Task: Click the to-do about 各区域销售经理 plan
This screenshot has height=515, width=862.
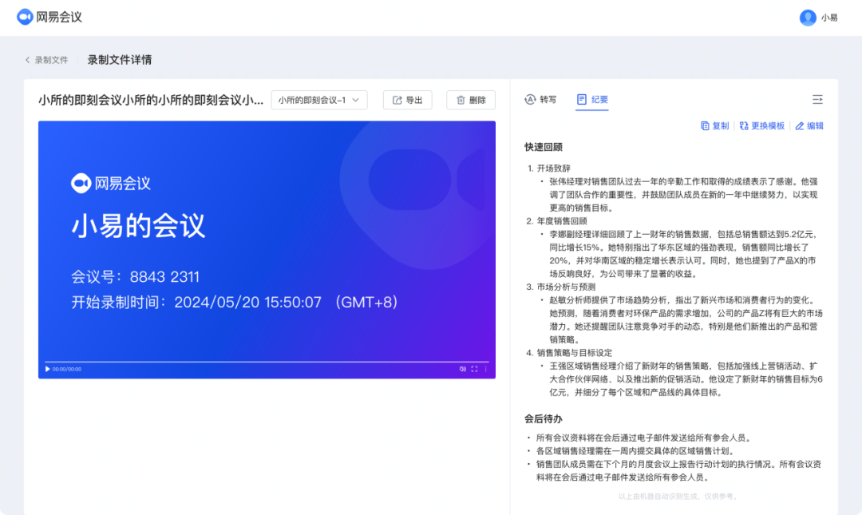Action: tap(635, 451)
